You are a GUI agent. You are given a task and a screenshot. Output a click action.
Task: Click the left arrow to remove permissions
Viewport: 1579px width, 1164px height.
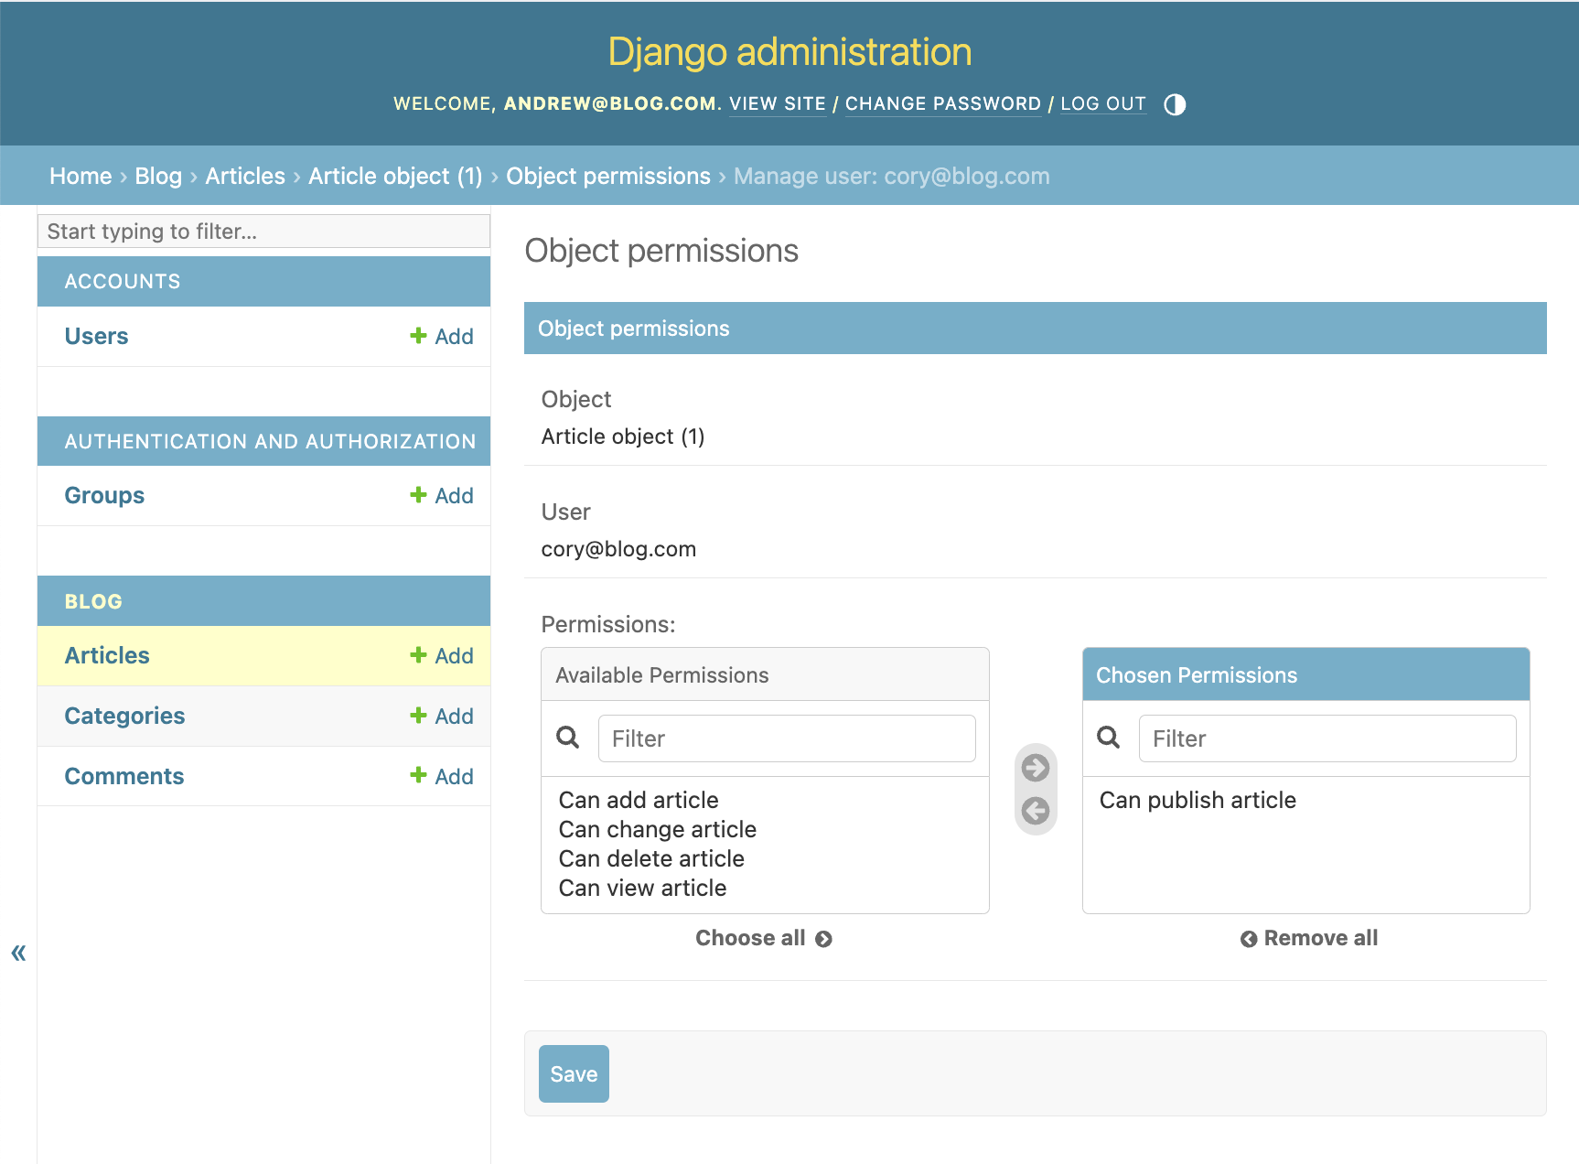point(1035,809)
